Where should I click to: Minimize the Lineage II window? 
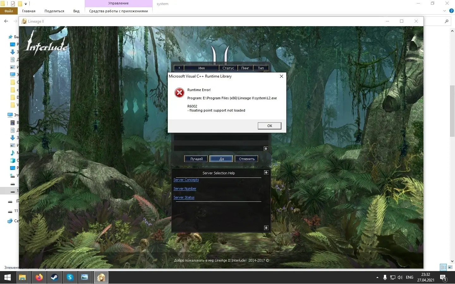(x=387, y=21)
